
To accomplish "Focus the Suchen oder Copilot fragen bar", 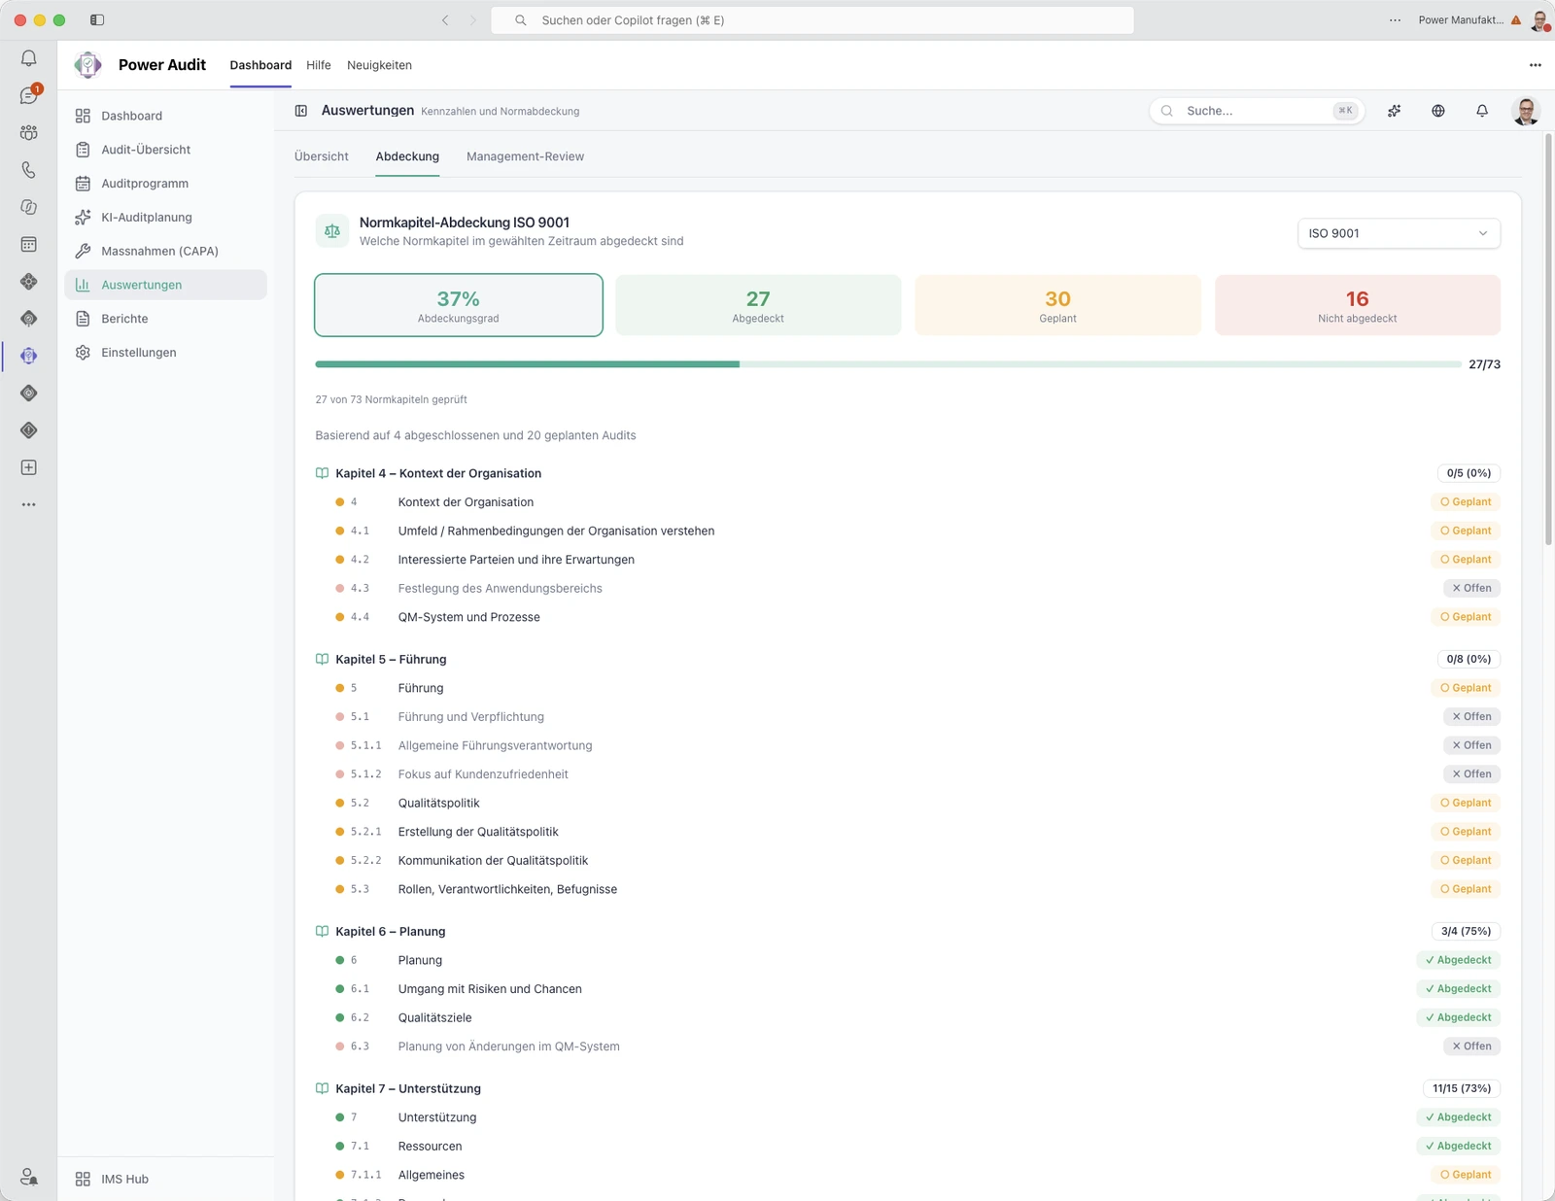I will point(812,19).
